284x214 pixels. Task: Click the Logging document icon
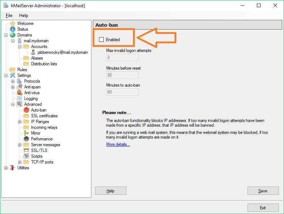tap(20, 99)
